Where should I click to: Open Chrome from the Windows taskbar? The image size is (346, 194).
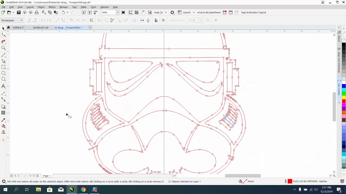coord(83,190)
